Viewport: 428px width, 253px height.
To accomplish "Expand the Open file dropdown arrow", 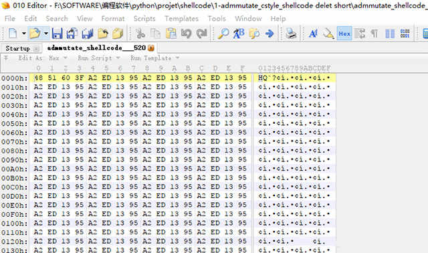I will (x=46, y=33).
